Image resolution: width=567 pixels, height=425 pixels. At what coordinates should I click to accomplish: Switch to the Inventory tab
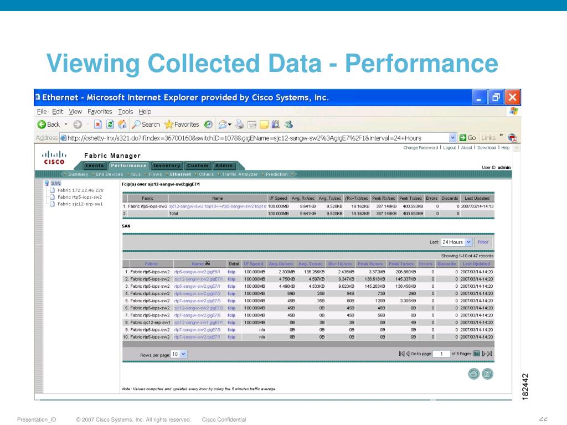[x=167, y=165]
